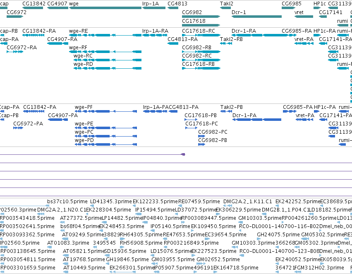
Task: Click the CG4813-RA transcript label
Action: point(182,39)
